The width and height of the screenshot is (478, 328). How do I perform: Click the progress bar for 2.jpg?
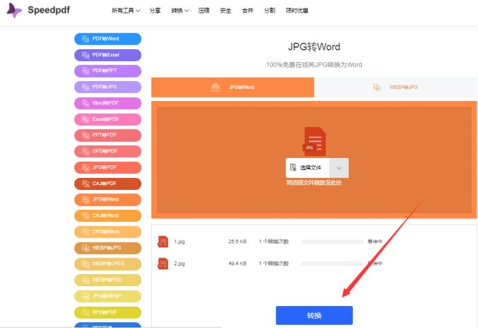(x=333, y=264)
